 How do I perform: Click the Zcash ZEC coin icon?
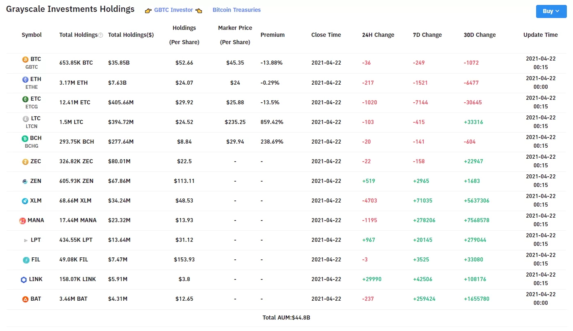pyautogui.click(x=25, y=162)
